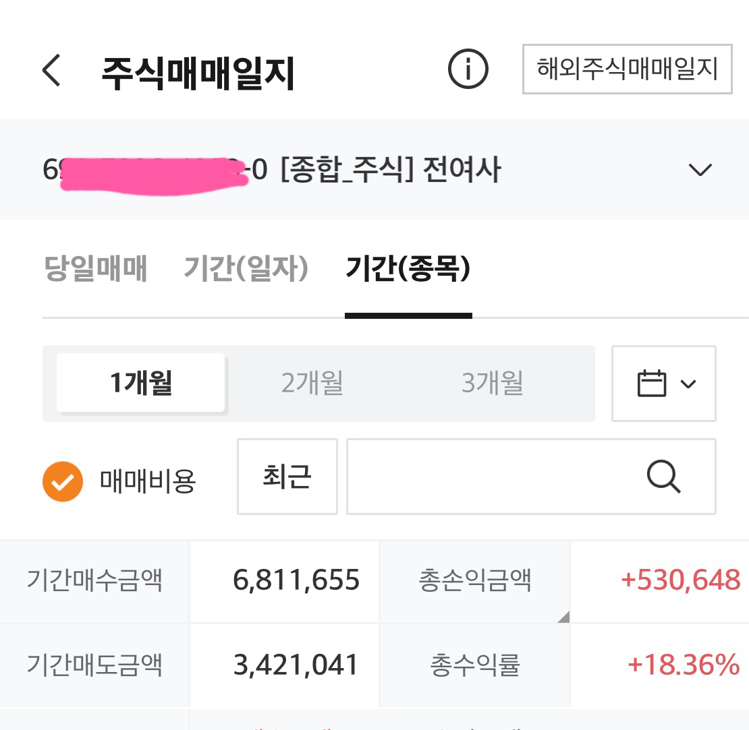Open the calendar dropdown arrow
The image size is (749, 730).
coord(688,384)
